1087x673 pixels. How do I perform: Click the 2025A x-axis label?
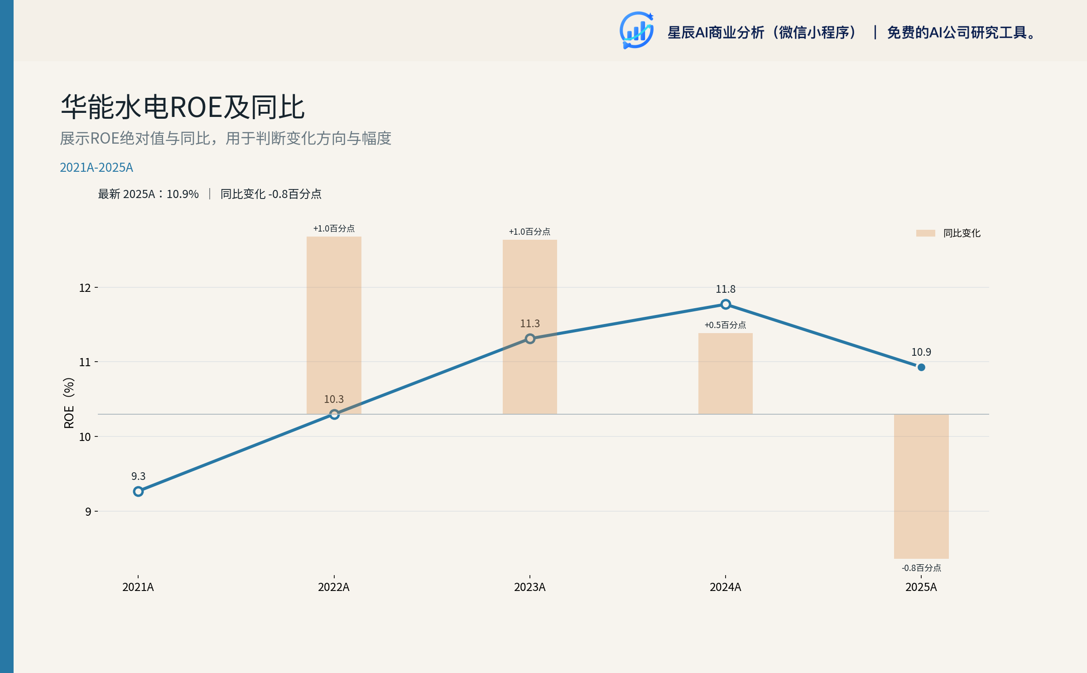point(921,587)
